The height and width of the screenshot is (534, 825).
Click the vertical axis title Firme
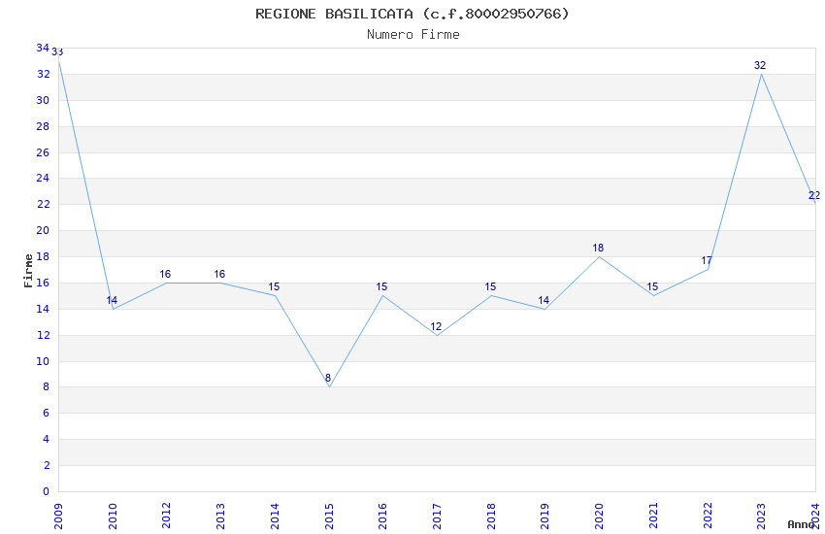[x=28, y=271]
